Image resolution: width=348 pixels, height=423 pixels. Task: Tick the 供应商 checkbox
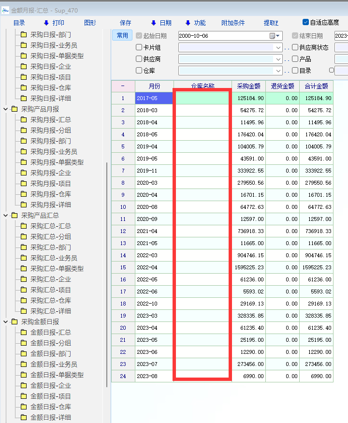[x=139, y=59]
